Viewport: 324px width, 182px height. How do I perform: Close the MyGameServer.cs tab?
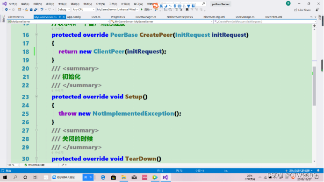coord(64,17)
